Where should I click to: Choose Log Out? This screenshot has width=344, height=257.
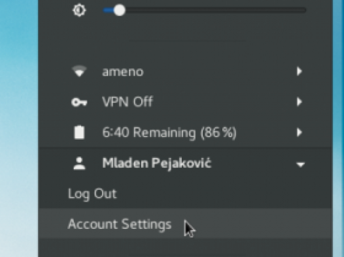[92, 194]
